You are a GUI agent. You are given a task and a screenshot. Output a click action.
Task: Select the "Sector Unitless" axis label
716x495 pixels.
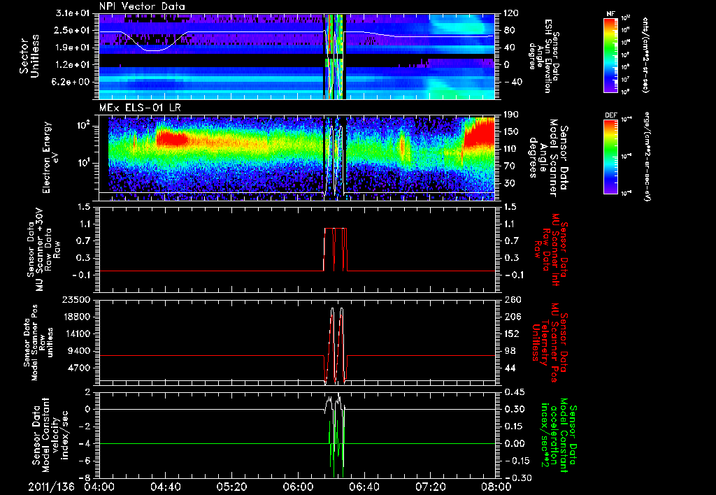pyautogui.click(x=29, y=56)
